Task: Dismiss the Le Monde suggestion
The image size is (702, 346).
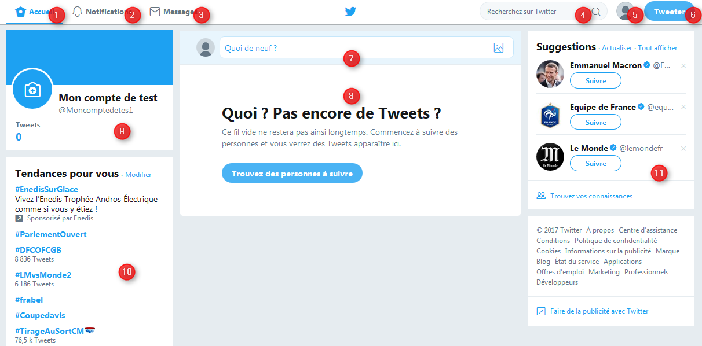Action: tap(683, 149)
